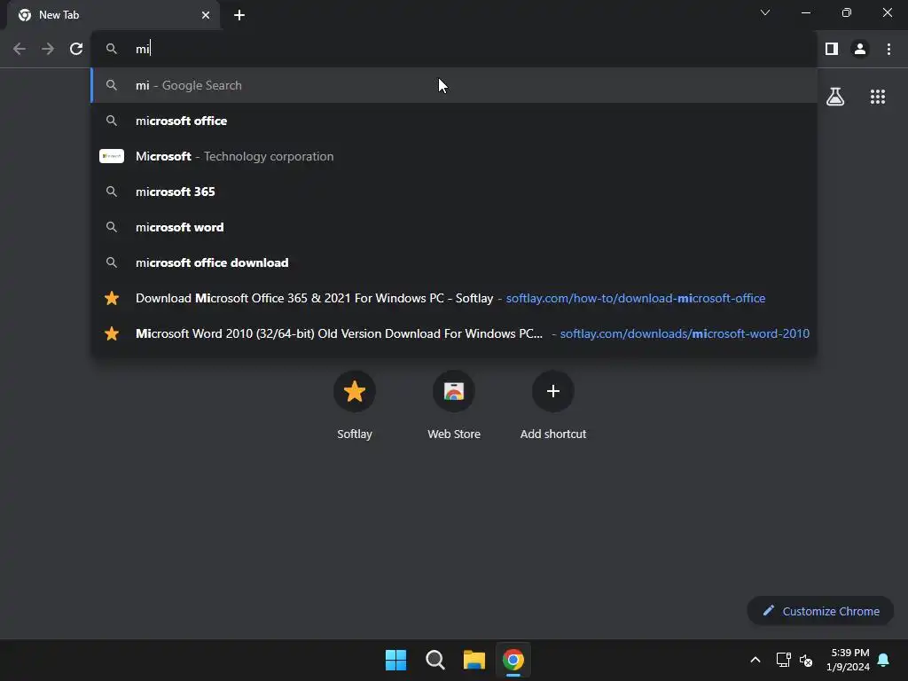
Task: Click the network status tray icon
Action: [x=783, y=660]
